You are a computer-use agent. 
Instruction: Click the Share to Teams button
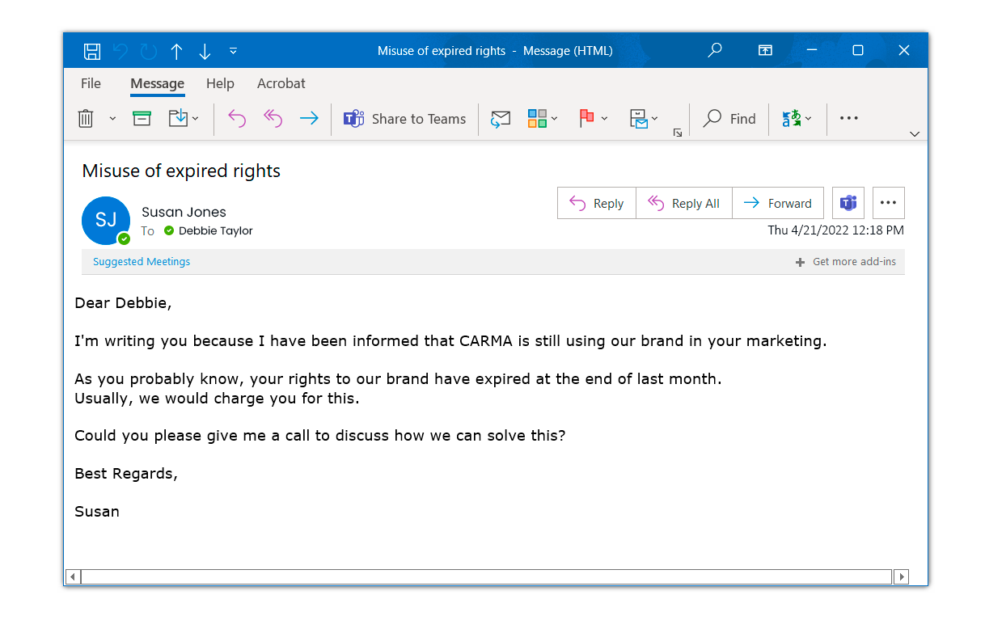pyautogui.click(x=405, y=119)
